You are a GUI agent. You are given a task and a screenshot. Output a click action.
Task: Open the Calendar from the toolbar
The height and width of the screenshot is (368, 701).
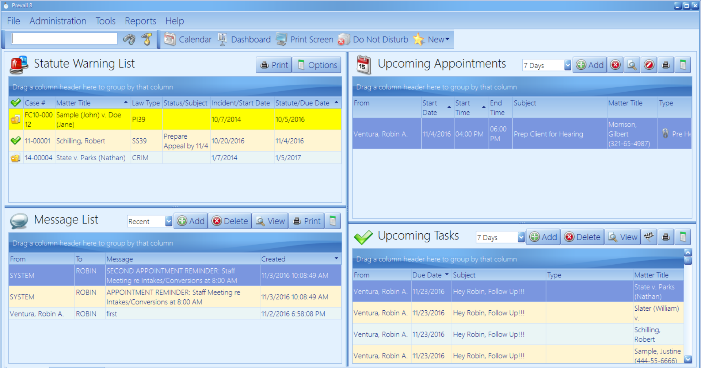point(188,39)
